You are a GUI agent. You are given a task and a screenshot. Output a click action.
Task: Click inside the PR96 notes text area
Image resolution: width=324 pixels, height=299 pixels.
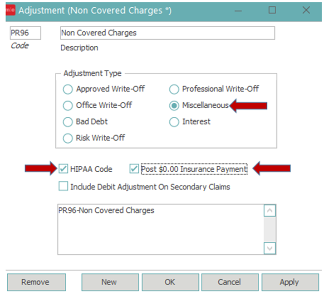159,229
